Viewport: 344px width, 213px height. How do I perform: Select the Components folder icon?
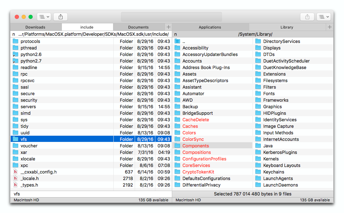tap(177, 146)
